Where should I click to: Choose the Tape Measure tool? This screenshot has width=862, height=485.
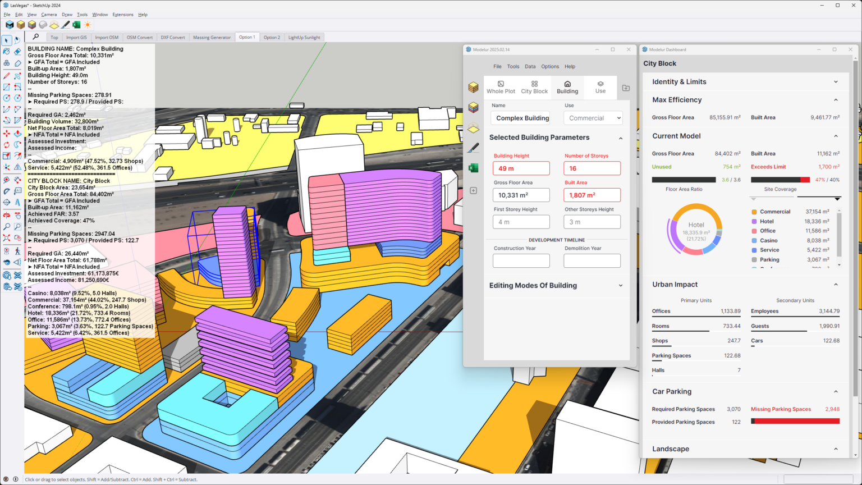pos(7,179)
